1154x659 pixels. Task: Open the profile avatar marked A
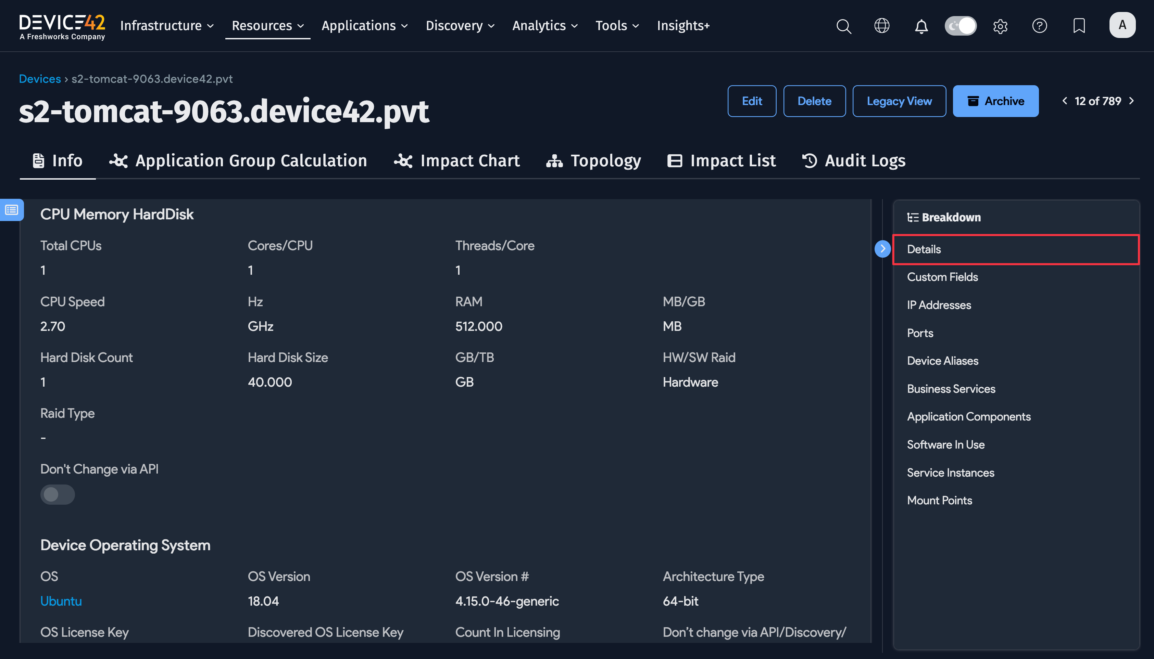click(1122, 25)
